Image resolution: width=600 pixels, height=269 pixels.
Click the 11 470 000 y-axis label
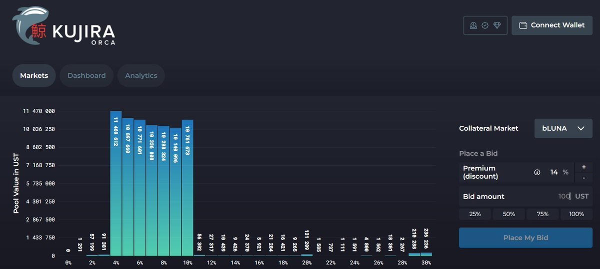point(39,111)
